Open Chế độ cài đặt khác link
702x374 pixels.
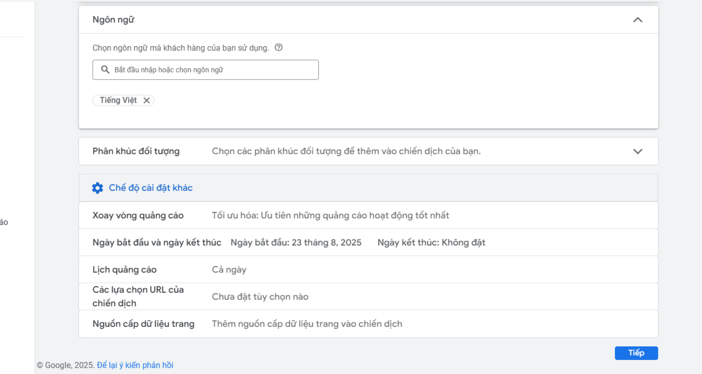(151, 188)
